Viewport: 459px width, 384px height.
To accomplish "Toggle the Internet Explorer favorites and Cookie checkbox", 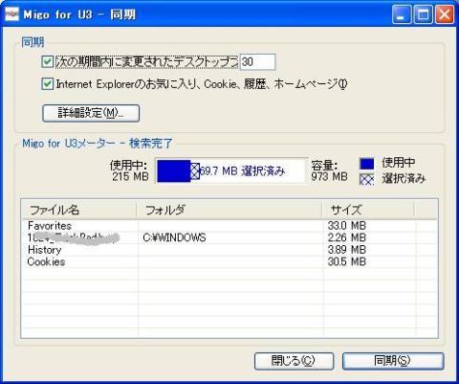I will pos(48,84).
